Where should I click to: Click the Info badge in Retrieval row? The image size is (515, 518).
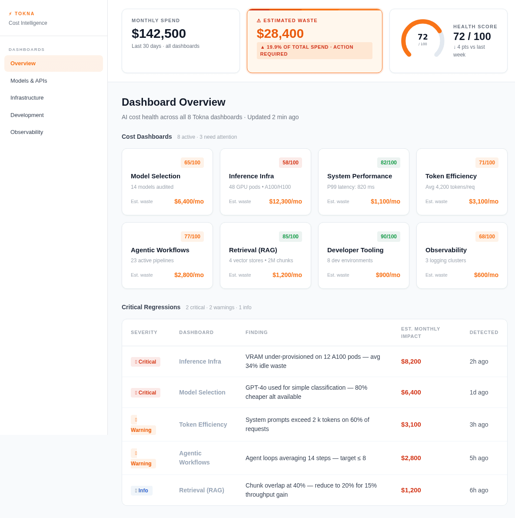(x=142, y=491)
